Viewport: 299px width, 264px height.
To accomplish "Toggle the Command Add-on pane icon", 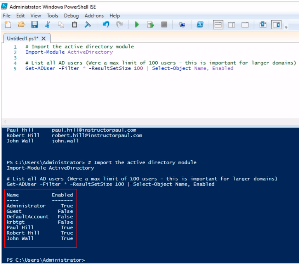I will pyautogui.click(x=276, y=24).
